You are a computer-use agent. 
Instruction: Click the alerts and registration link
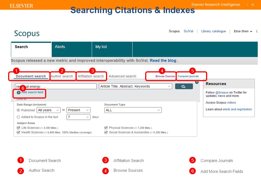pyautogui.click(x=237, y=109)
